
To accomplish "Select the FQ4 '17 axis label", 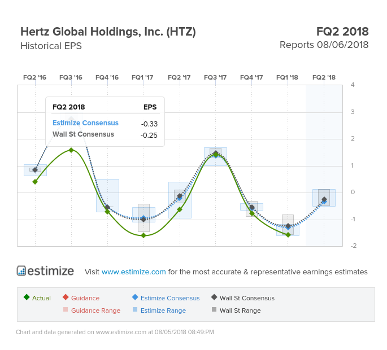I will 251,77.
